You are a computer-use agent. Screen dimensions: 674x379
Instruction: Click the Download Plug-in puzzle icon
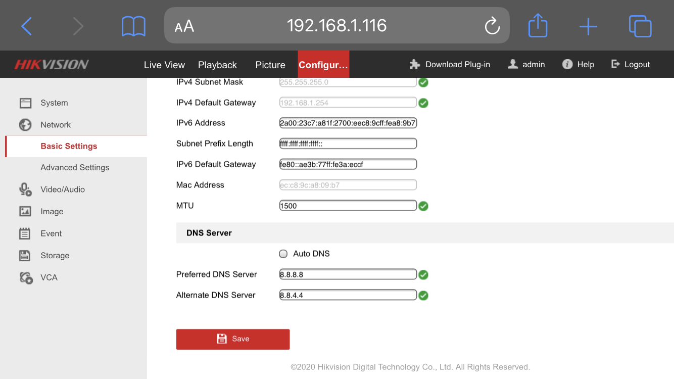pos(415,65)
